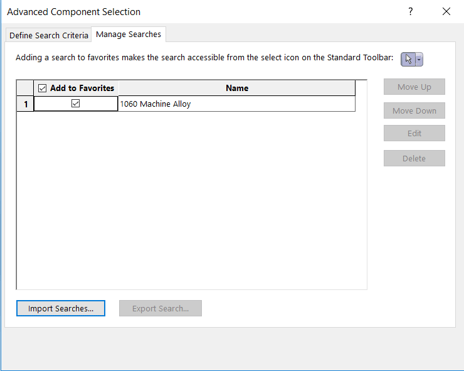Click the Name column header
Screen dimensions: 464x371
[236, 89]
